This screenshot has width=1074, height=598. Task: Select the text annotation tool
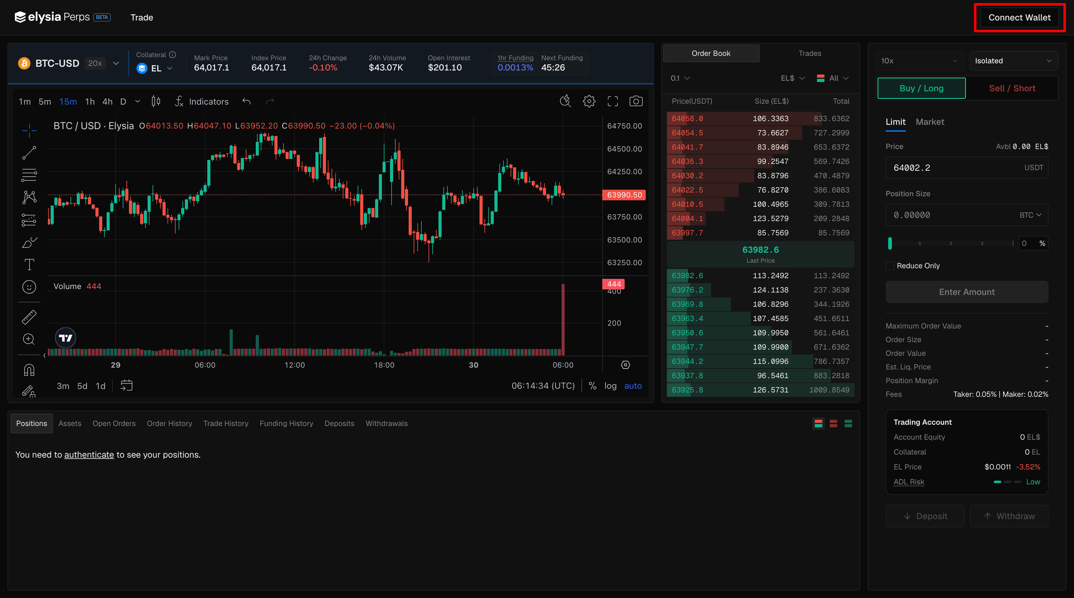[x=29, y=265]
